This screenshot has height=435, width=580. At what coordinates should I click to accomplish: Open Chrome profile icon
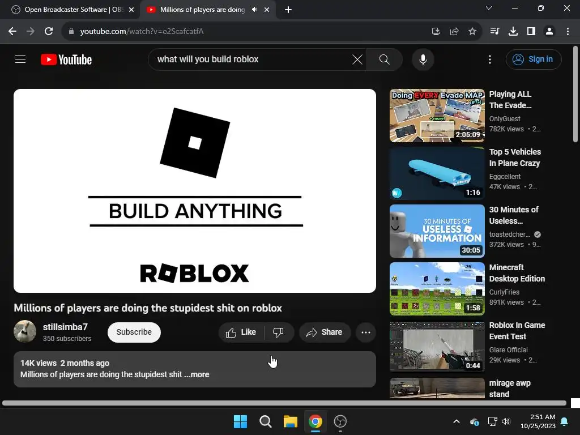point(549,32)
